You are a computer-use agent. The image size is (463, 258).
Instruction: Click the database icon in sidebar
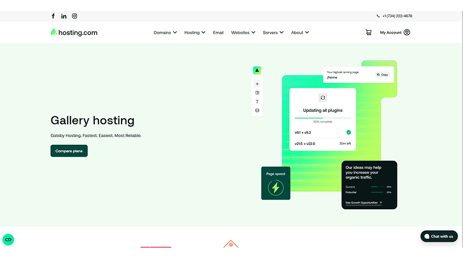(257, 110)
